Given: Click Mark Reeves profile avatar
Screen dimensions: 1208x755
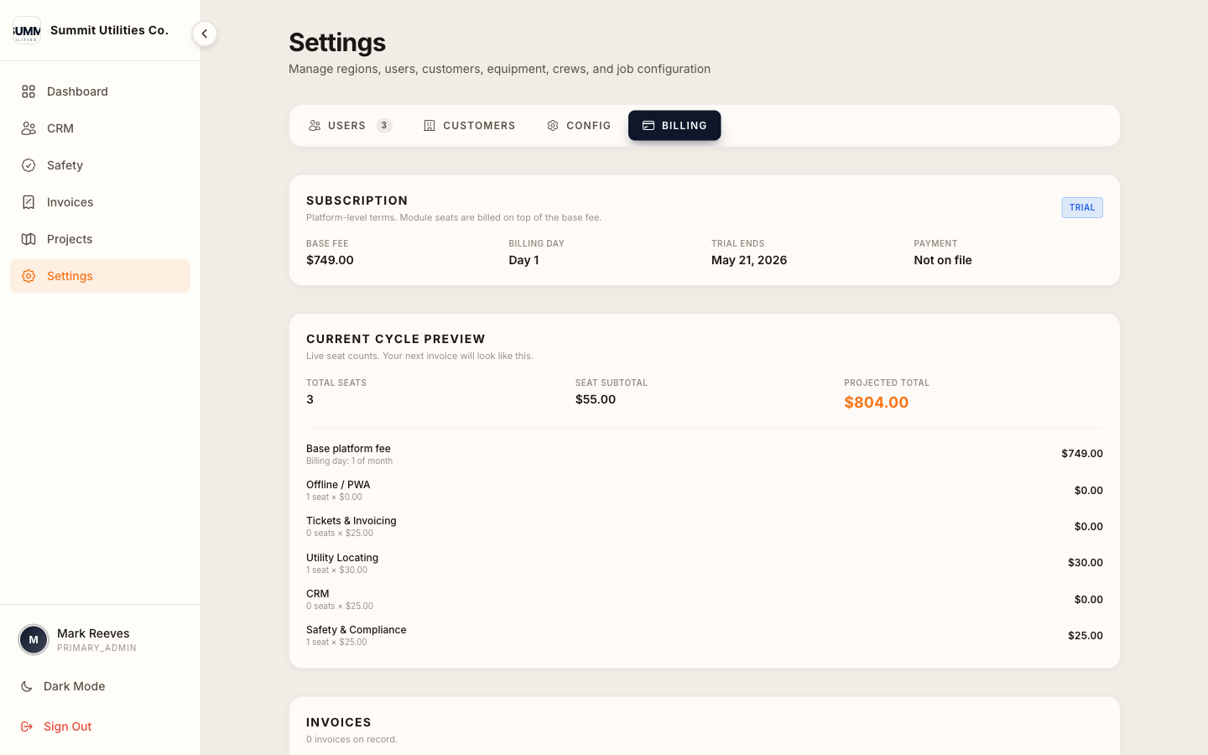Looking at the screenshot, I should [34, 639].
